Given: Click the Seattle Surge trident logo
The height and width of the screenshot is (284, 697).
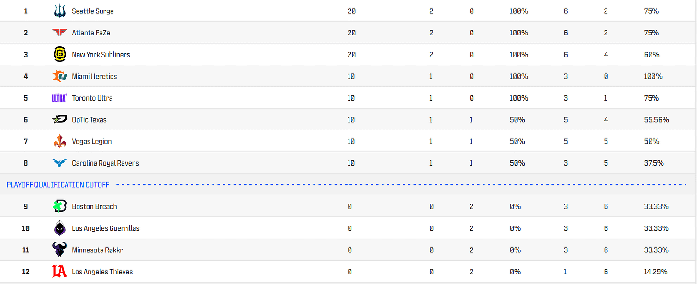Looking at the screenshot, I should click(x=59, y=11).
